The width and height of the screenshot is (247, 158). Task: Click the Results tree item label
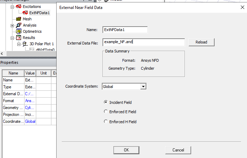29,38
